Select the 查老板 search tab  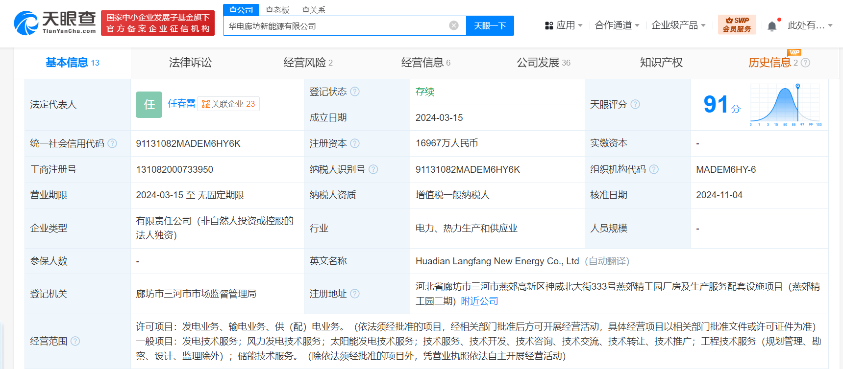277,10
